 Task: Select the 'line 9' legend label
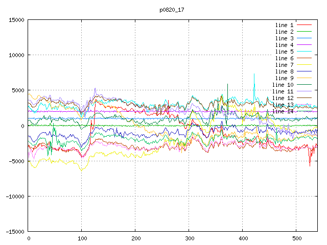(x=284, y=78)
